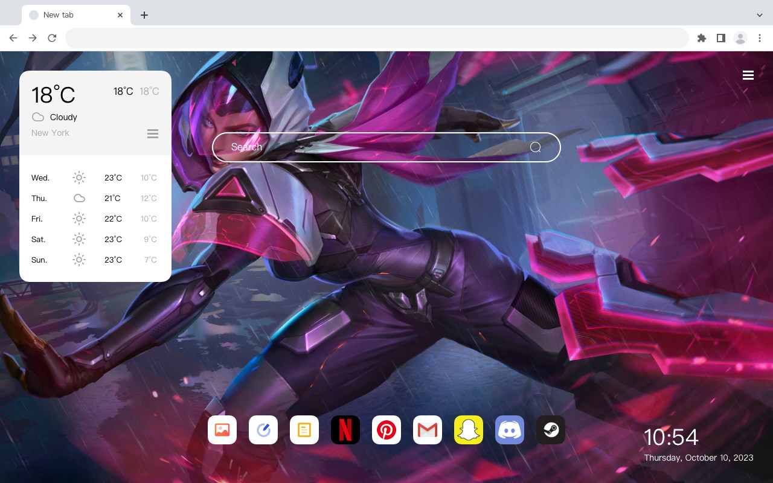
Task: Select the New tab tab
Action: click(x=76, y=15)
